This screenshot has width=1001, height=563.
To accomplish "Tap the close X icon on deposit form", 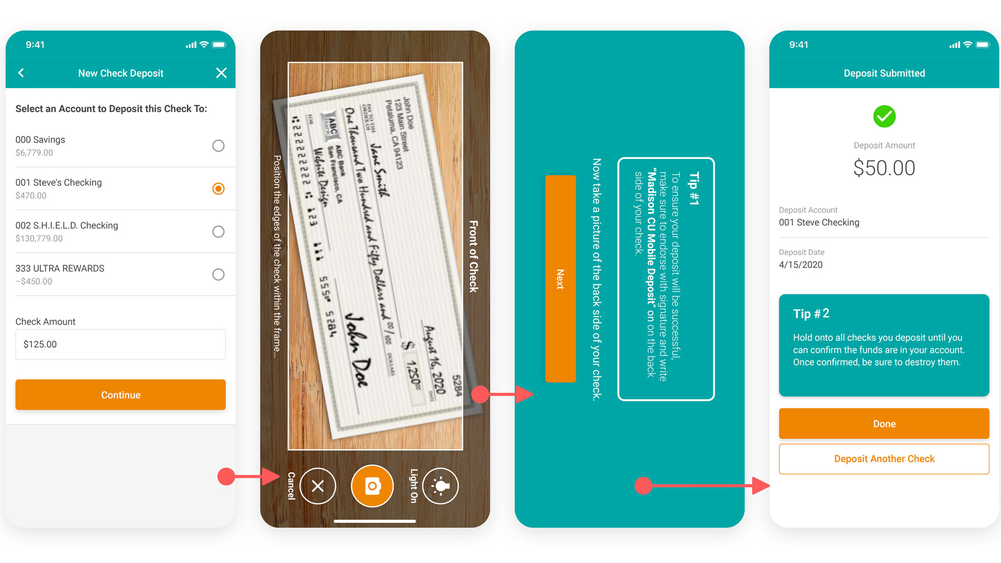I will (x=222, y=73).
